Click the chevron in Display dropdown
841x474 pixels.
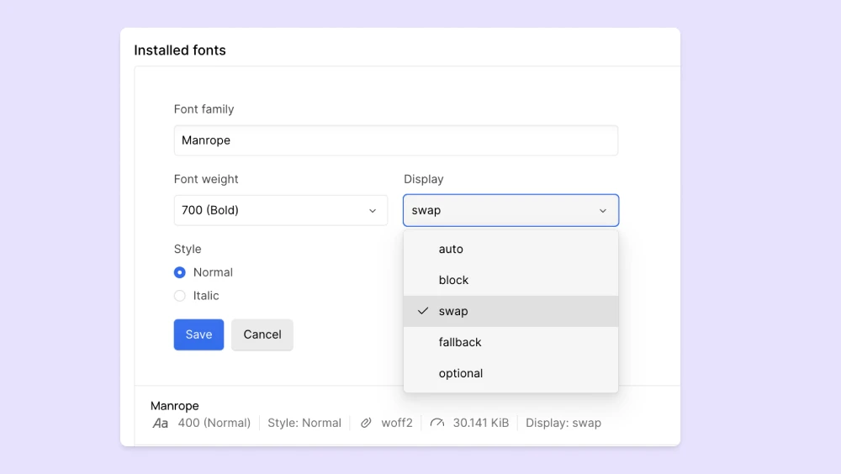click(603, 211)
